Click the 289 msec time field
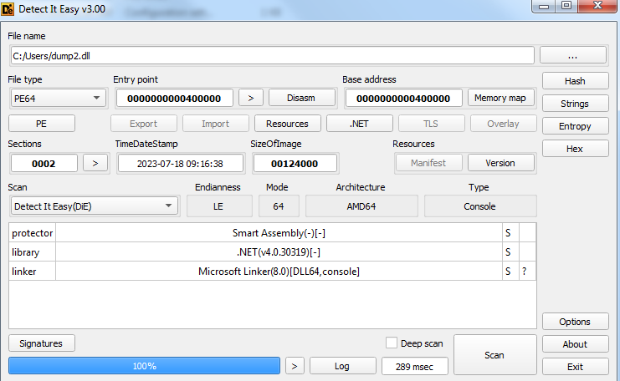This screenshot has height=381, width=620. [x=415, y=366]
